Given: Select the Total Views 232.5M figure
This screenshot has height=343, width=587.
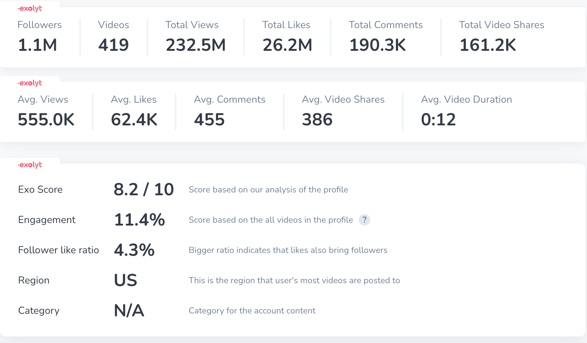Looking at the screenshot, I should tap(195, 45).
